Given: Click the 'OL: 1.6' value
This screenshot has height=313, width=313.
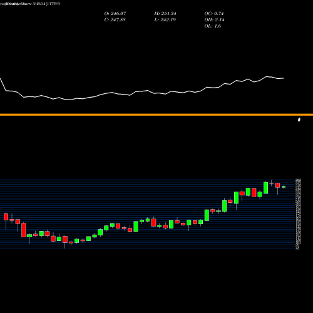Looking at the screenshot, I should click(x=213, y=26).
